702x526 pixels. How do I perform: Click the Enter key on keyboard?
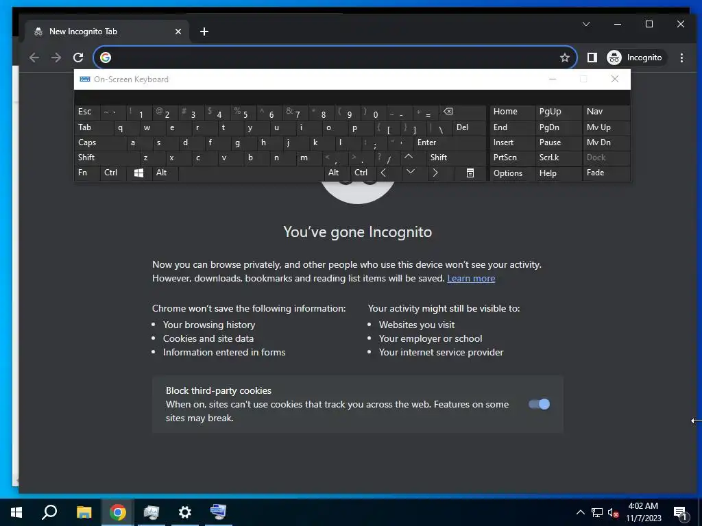click(450, 142)
